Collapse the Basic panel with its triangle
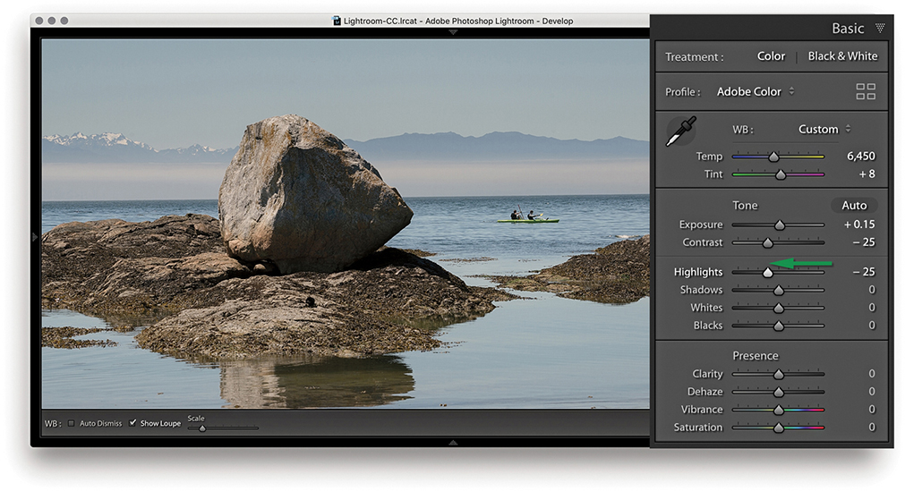Screen dimensions: 905x491 (x=879, y=29)
